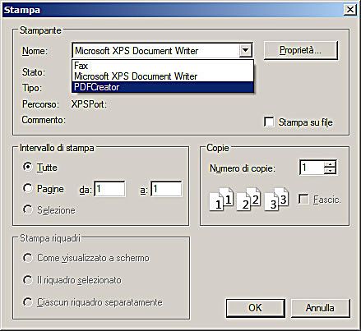Collapse the Nome combo box arrow
This screenshot has width=361, height=331.
pos(245,50)
